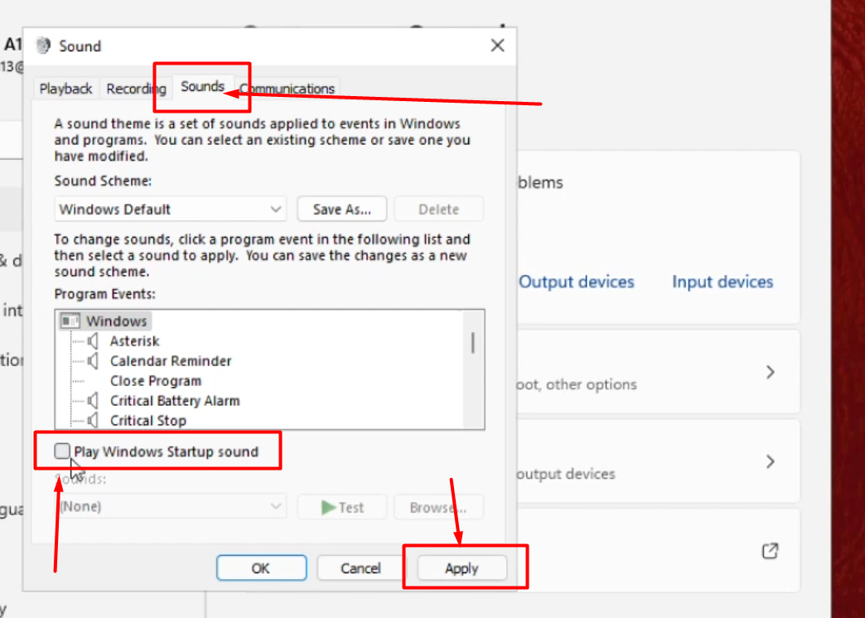Switch to the Playback tab
Image resolution: width=865 pixels, height=618 pixels.
pyautogui.click(x=65, y=89)
